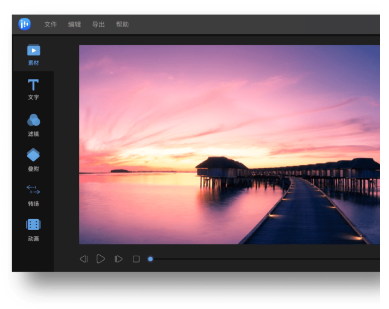
Task: Select the 叠附 overlay icon
Action: (33, 155)
